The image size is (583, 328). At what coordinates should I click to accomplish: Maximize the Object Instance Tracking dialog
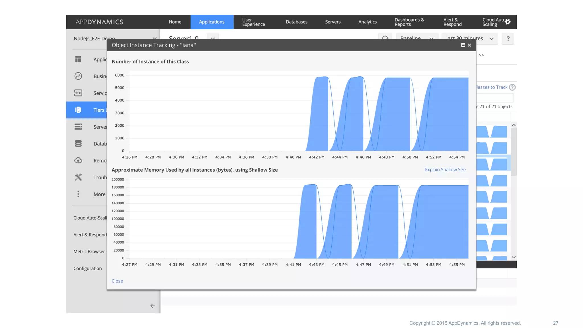[463, 45]
